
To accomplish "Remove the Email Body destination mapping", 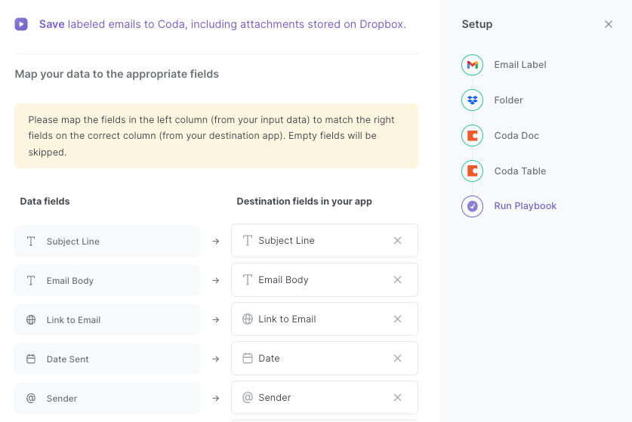I will pyautogui.click(x=397, y=280).
